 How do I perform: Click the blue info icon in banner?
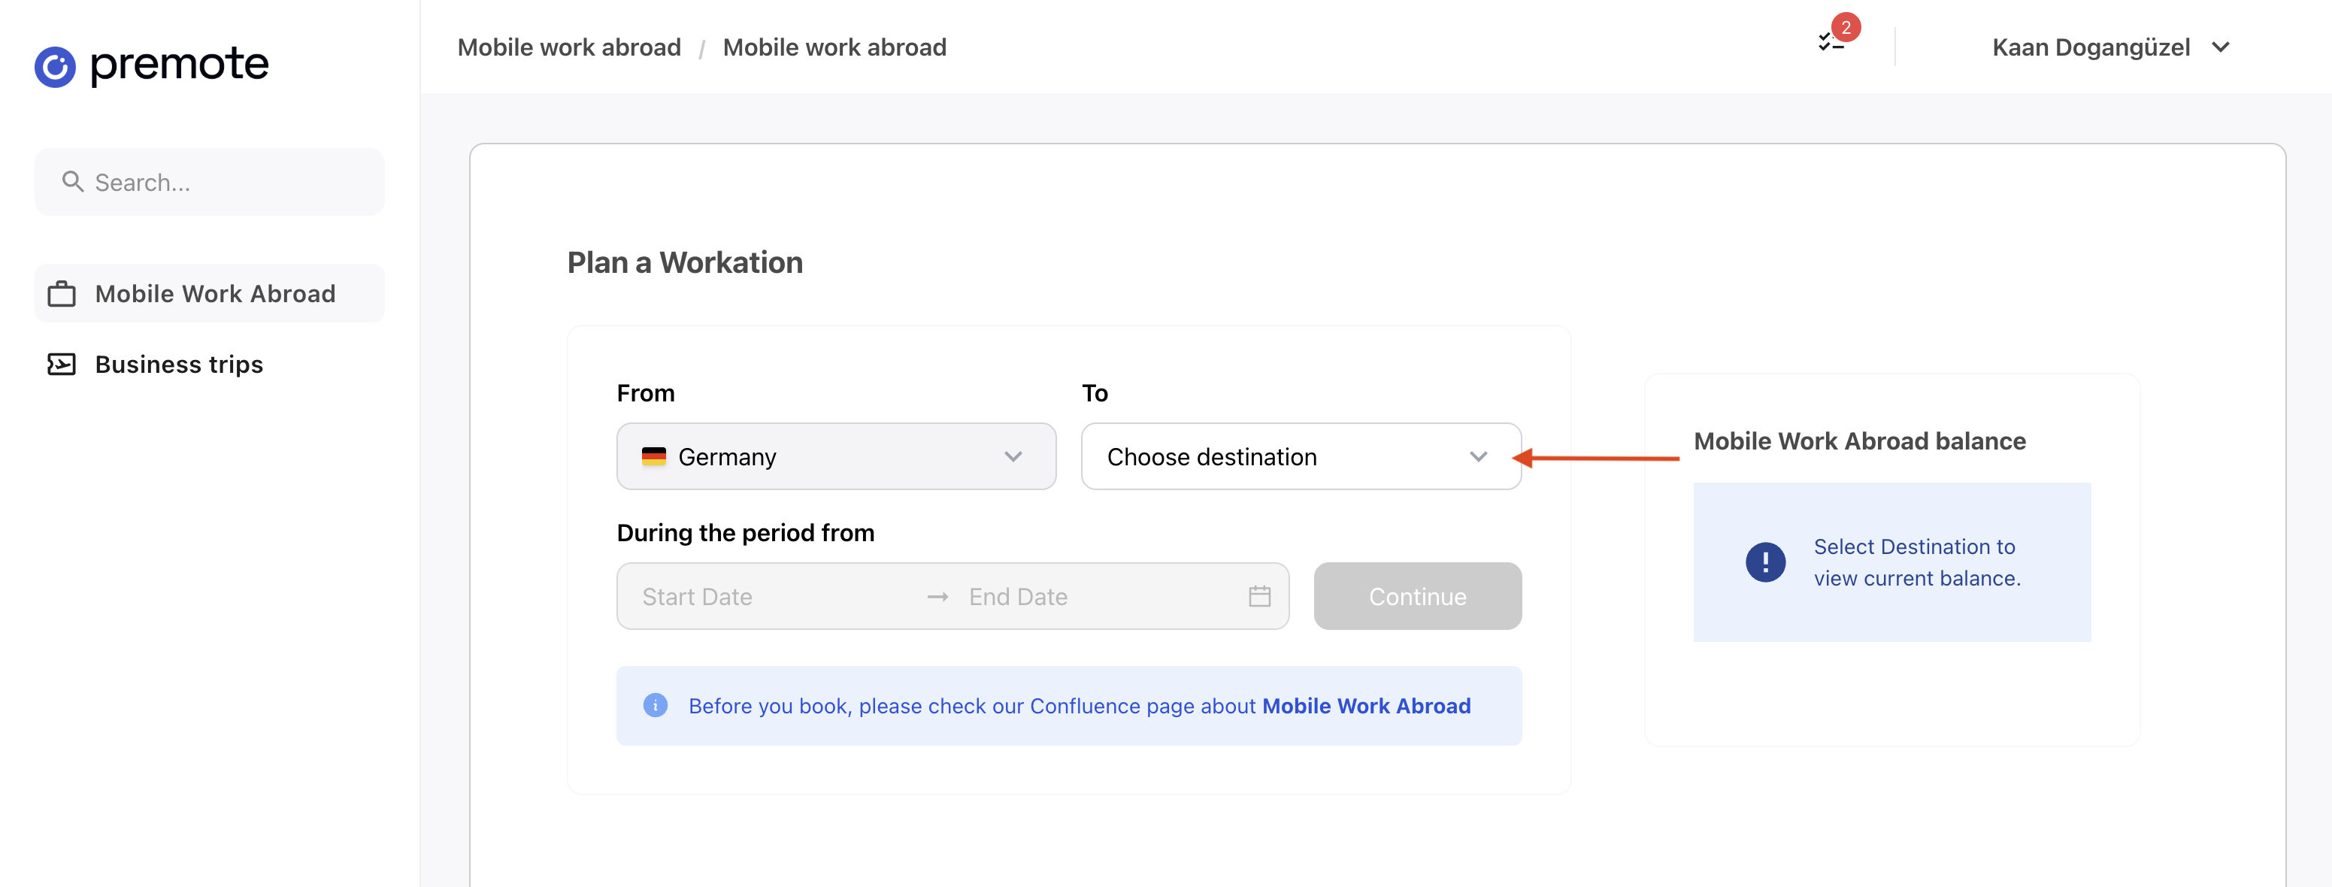(656, 705)
